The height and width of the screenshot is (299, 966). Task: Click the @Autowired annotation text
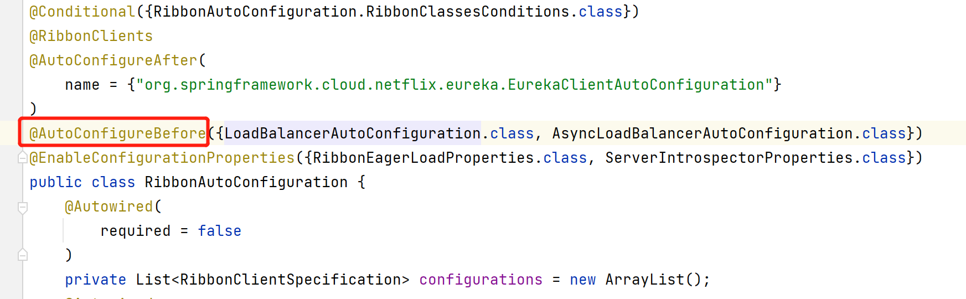click(x=109, y=207)
